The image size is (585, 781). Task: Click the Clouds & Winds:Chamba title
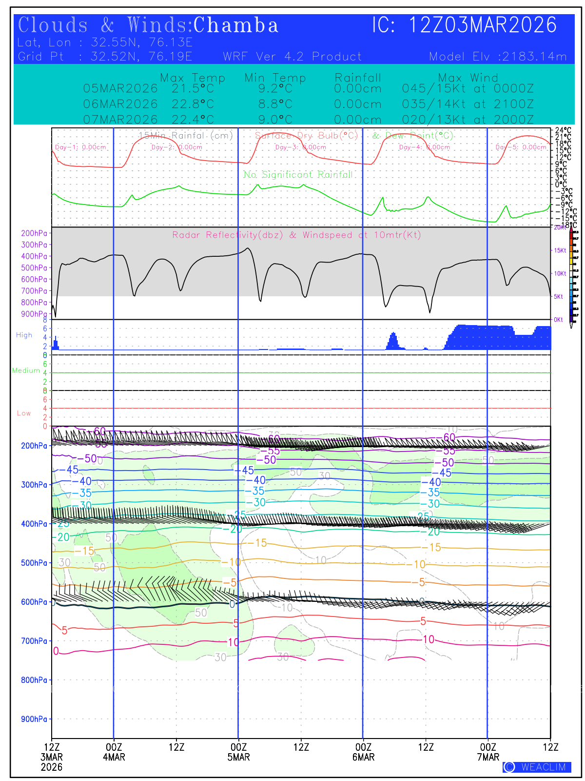[148, 25]
